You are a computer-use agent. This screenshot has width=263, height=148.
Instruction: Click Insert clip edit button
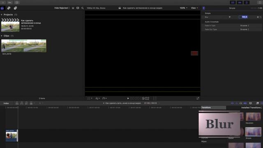(22, 103)
